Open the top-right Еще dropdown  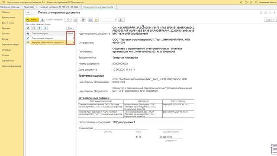click(269, 19)
